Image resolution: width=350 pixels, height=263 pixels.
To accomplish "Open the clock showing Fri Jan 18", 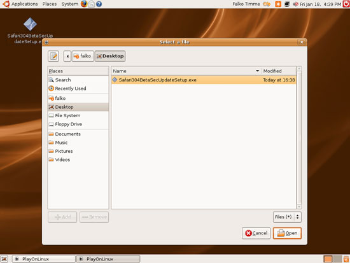I will point(320,4).
